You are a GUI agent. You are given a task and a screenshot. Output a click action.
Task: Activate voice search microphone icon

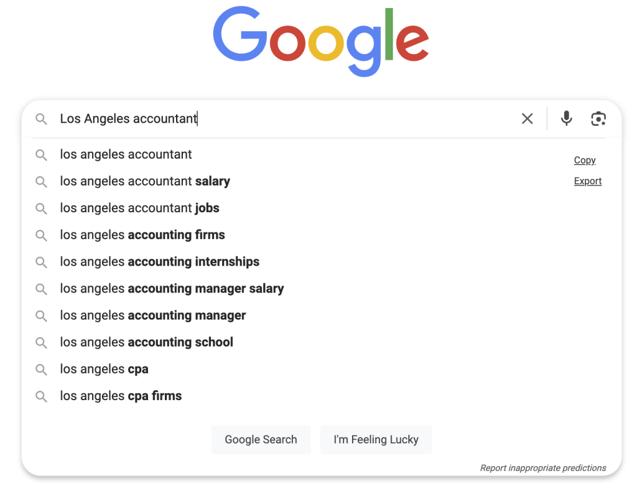[566, 118]
